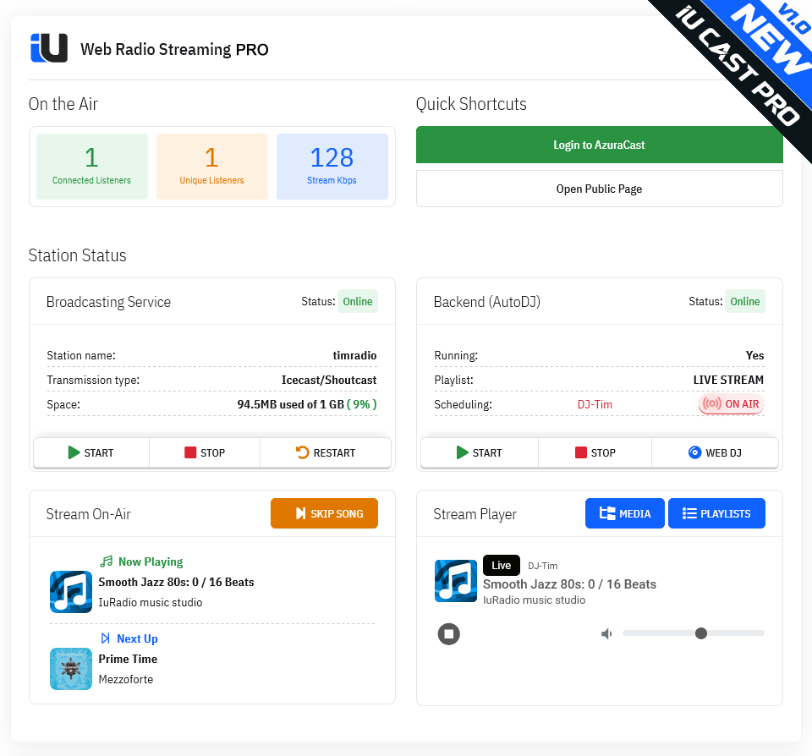Viewport: 812px width, 756px height.
Task: Open the Media manager
Action: coord(625,513)
